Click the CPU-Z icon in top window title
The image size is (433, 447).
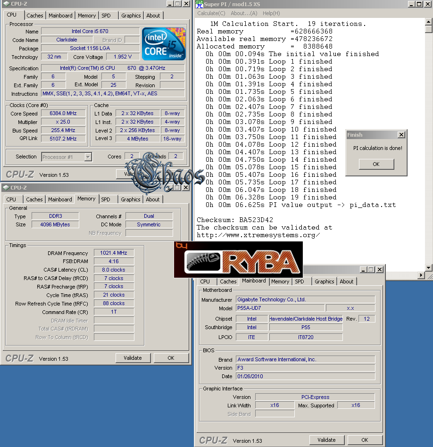(x=6, y=4)
